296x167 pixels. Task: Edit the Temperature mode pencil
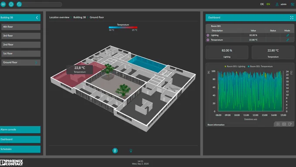(x=287, y=40)
